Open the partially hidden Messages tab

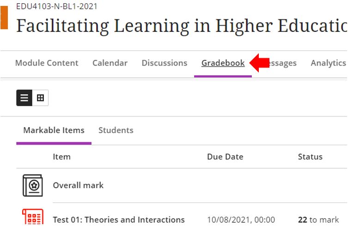[x=283, y=63]
